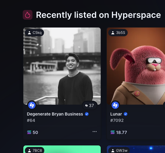Screen dimensions: 165x153
Task: Click the 18.77 price text on the Lunar card
Action: coord(121,132)
